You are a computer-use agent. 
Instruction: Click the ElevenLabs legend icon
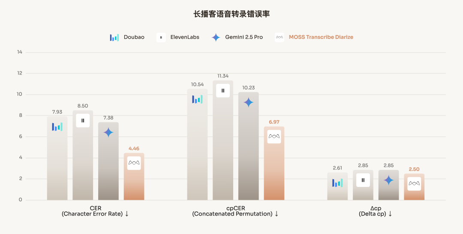[x=161, y=37]
